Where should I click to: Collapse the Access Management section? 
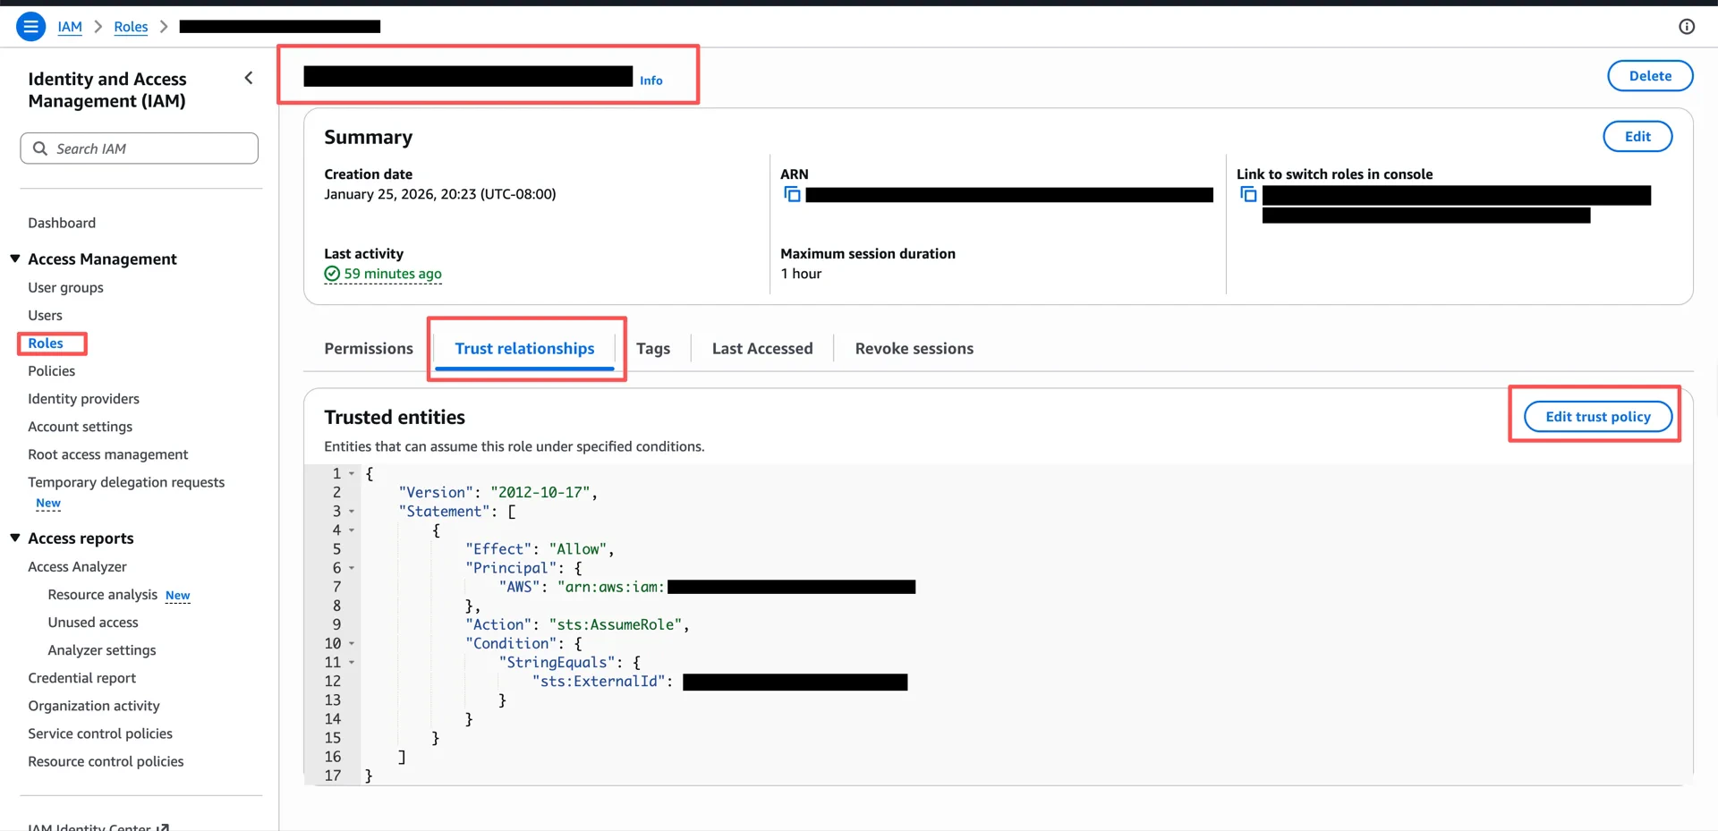[x=15, y=259]
